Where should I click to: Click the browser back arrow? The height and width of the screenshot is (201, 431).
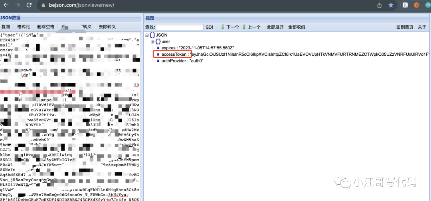pos(6,5)
